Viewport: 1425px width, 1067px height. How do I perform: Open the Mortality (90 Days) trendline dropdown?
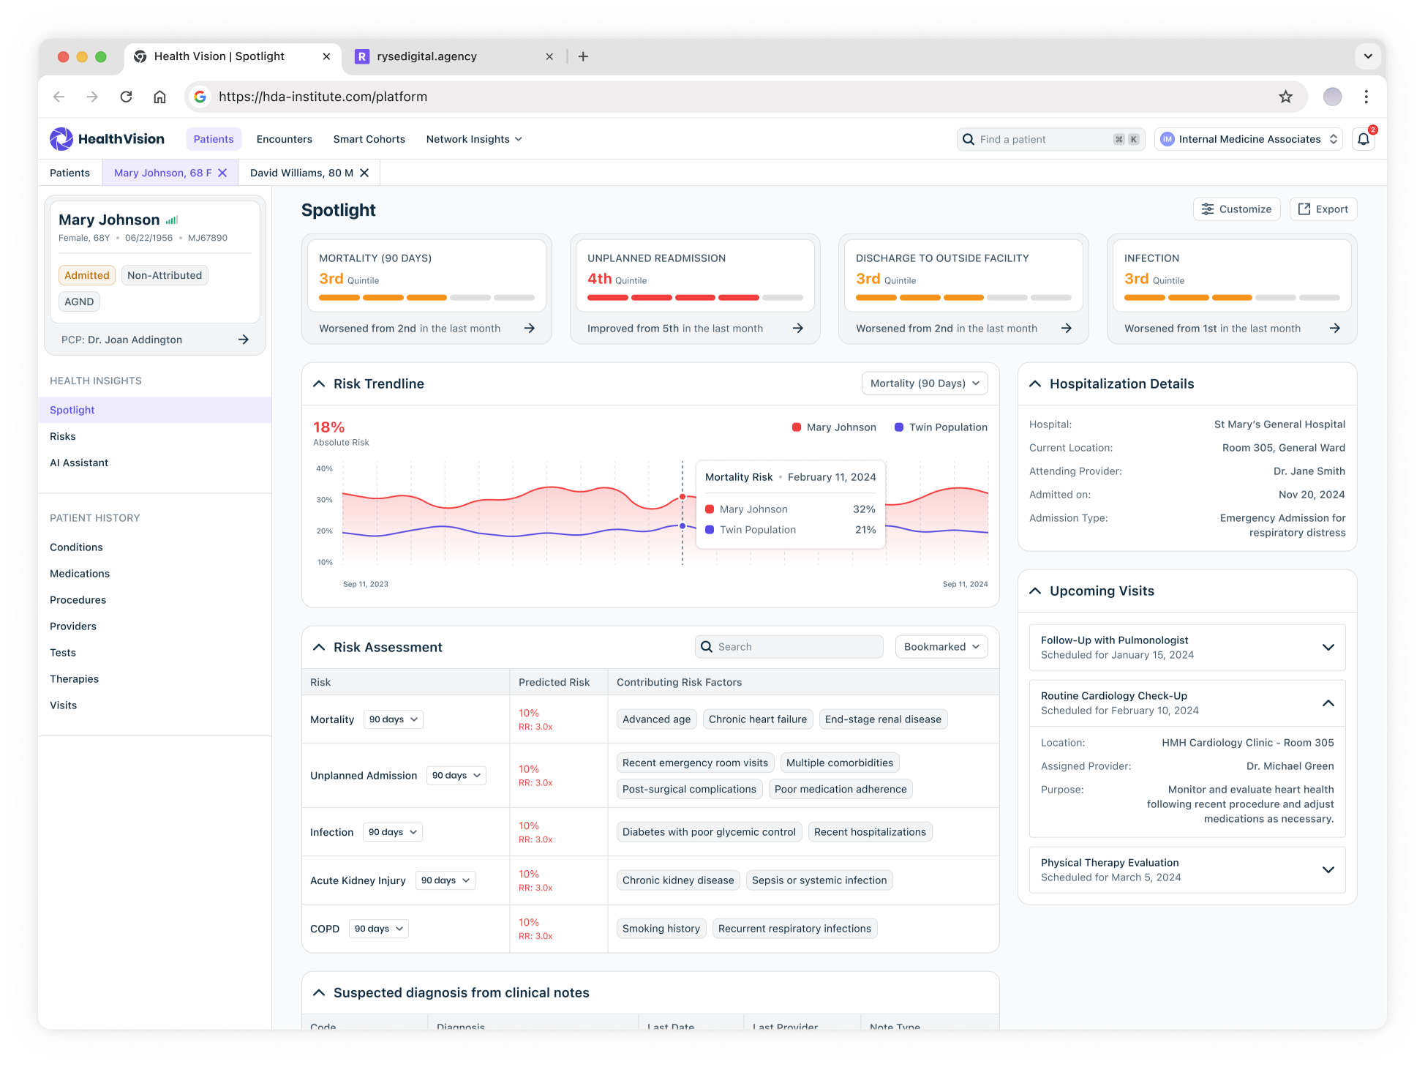(x=925, y=383)
